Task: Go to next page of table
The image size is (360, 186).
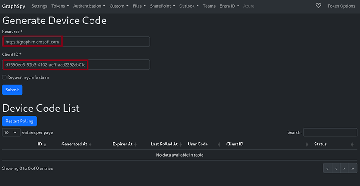Action: coord(344,168)
